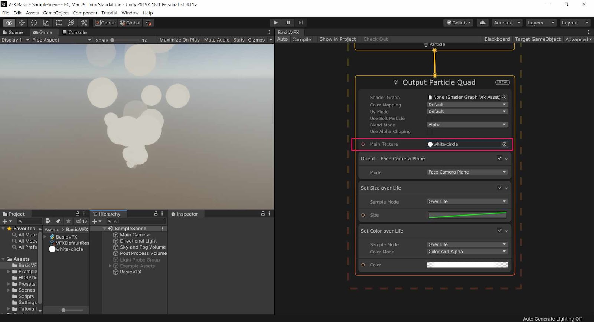The width and height of the screenshot is (594, 322).
Task: Open the cloud services icon
Action: 482,23
